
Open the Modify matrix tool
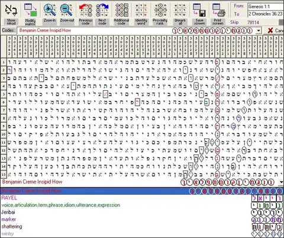tap(30, 14)
